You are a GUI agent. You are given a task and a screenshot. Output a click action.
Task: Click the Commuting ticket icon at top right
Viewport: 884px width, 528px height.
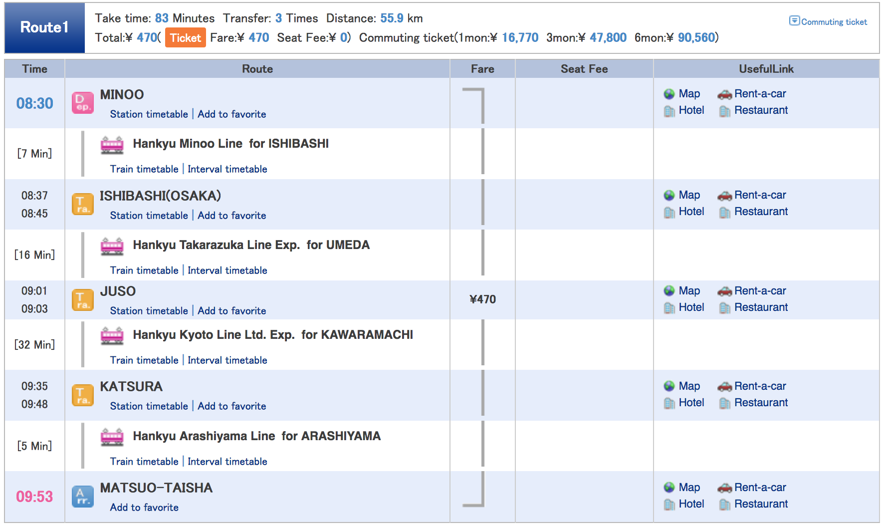794,21
